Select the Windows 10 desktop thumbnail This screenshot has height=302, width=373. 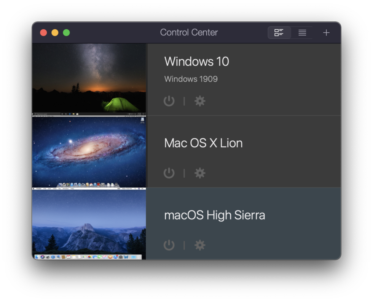89,79
